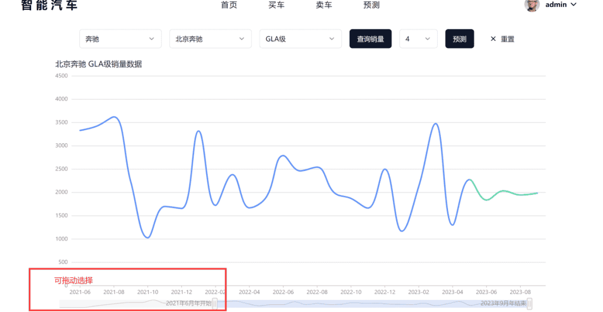
Task: Click the 3500 y-axis value
Action: tap(62, 122)
